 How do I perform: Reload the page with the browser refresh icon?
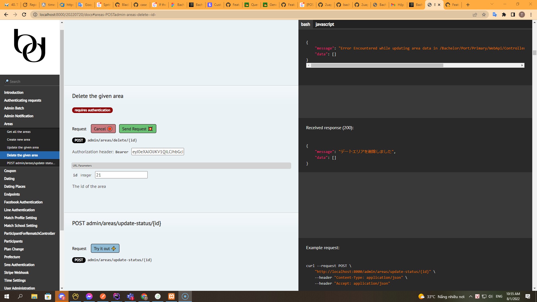click(x=24, y=15)
